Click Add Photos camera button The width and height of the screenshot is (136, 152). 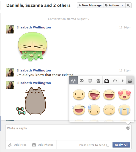pyautogui.click(x=43, y=145)
